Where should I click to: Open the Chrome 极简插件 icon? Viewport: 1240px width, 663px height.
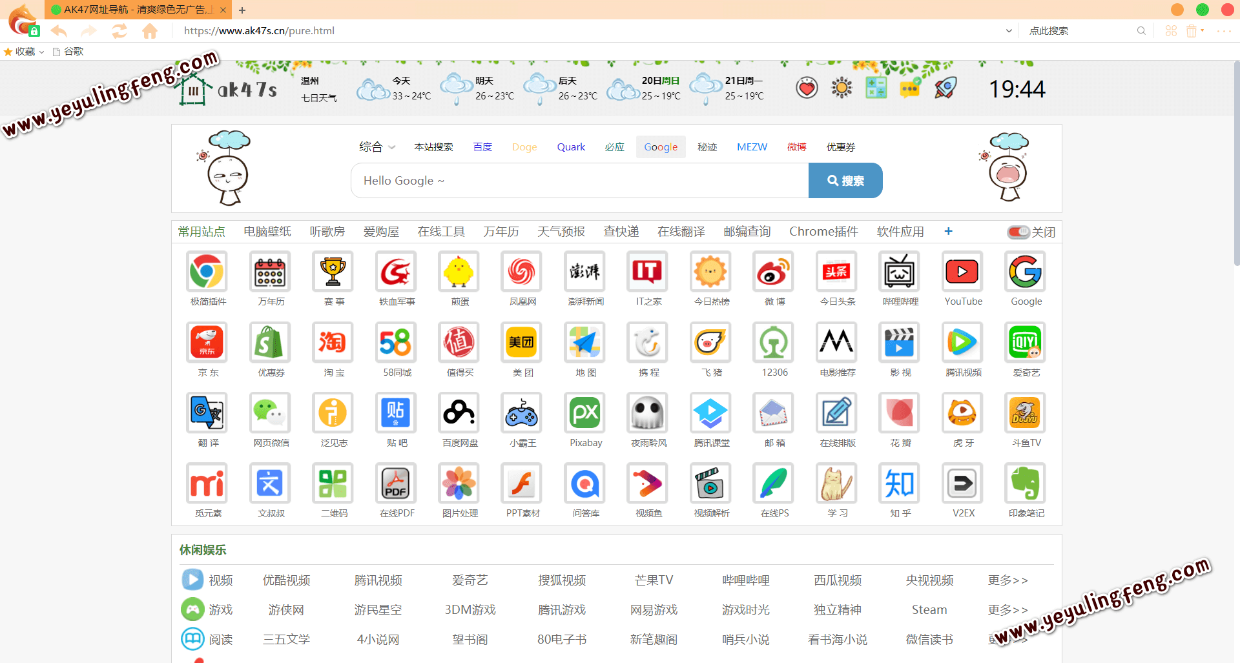207,272
